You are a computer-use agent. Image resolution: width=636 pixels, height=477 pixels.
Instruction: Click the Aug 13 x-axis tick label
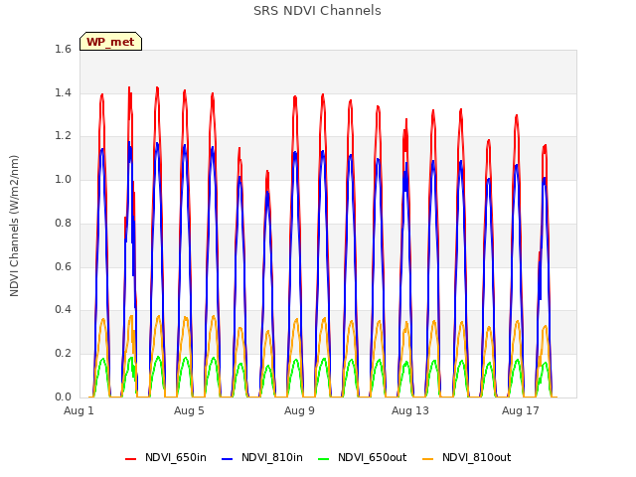(x=410, y=410)
